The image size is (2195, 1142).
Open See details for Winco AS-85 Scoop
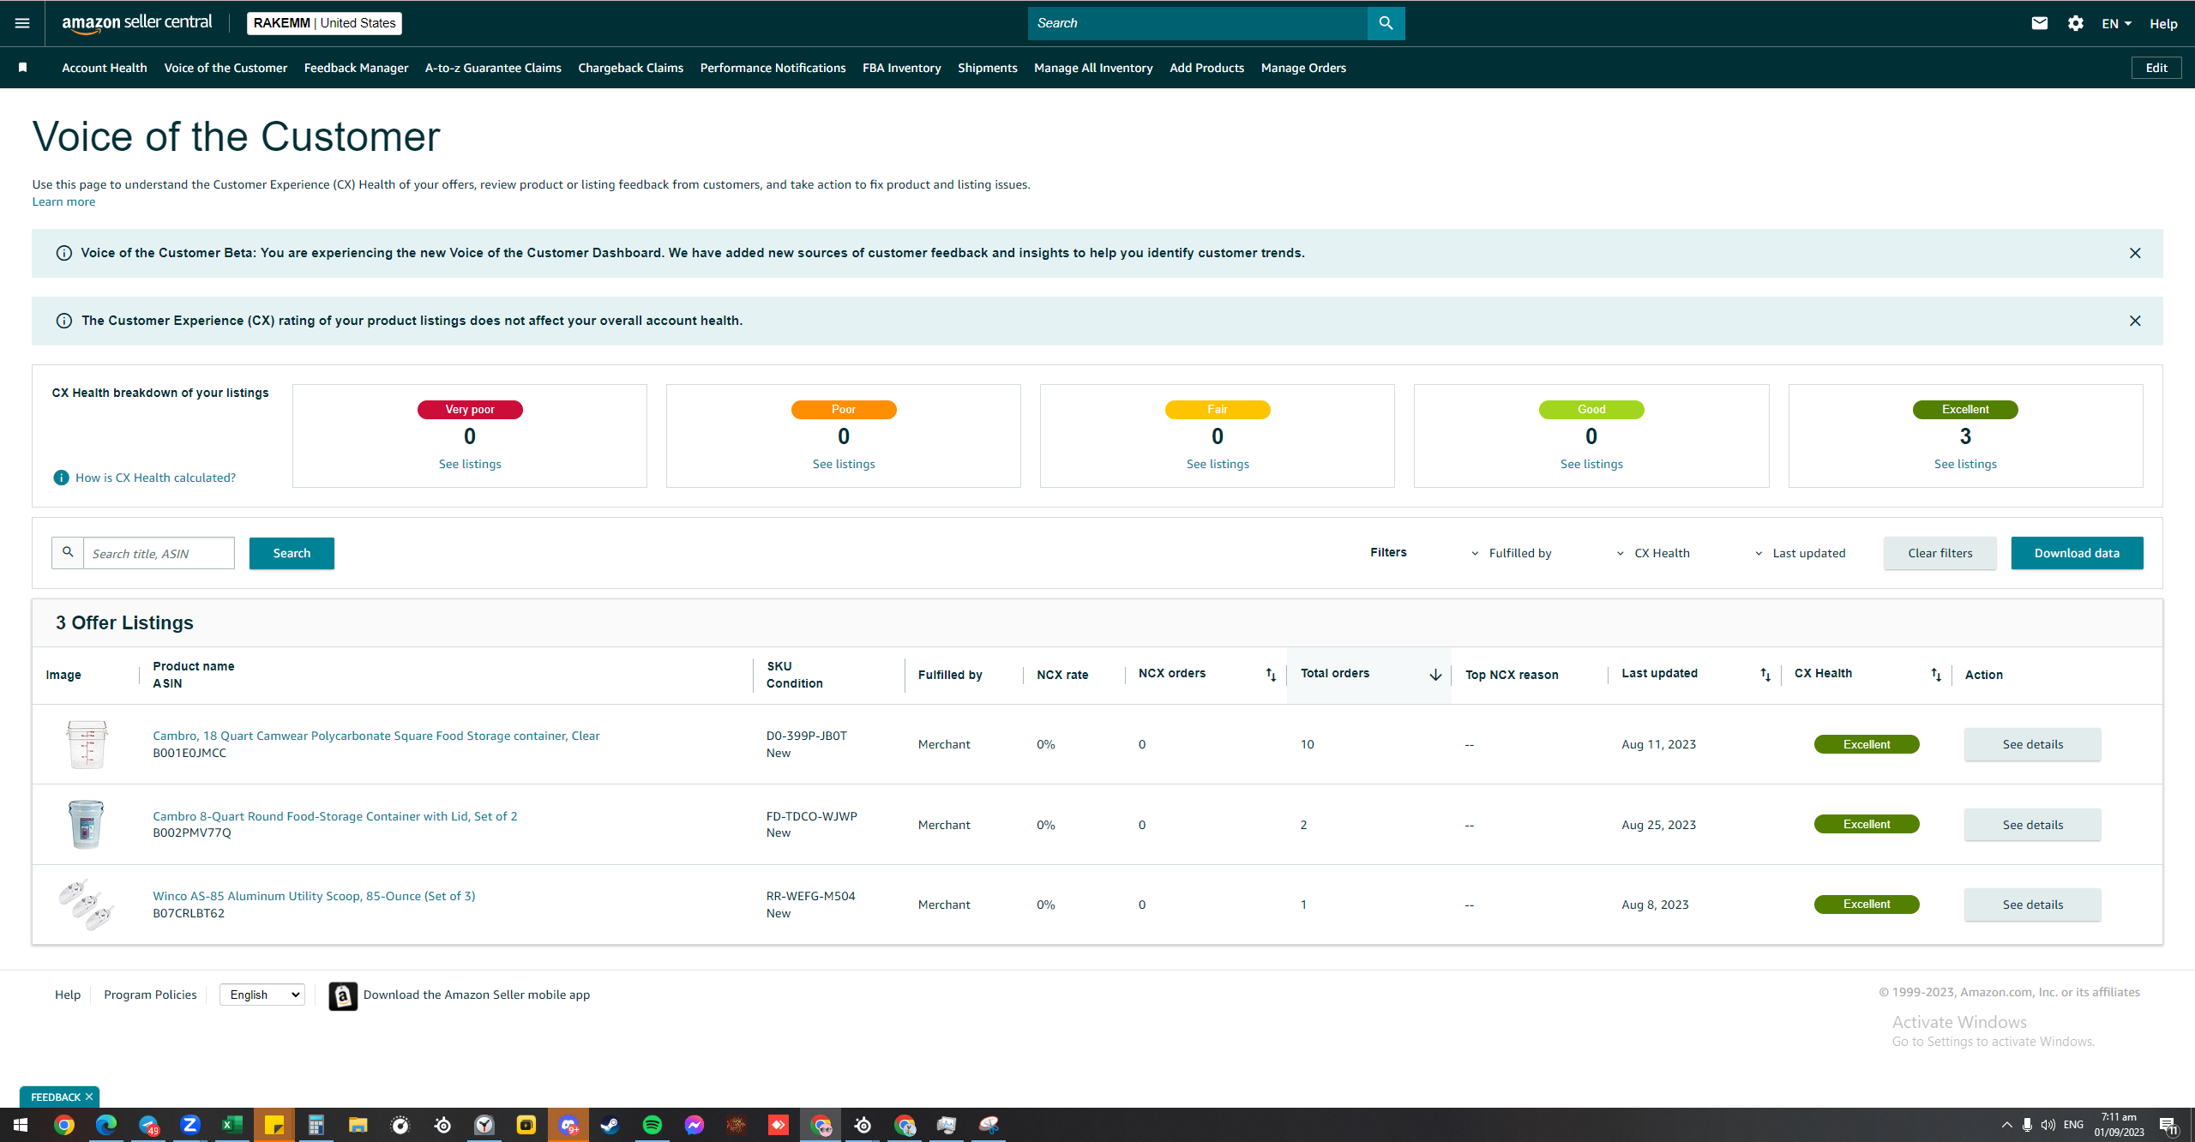pos(2032,905)
